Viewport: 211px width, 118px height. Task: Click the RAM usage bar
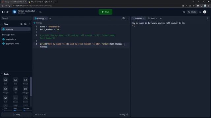click(17, 110)
